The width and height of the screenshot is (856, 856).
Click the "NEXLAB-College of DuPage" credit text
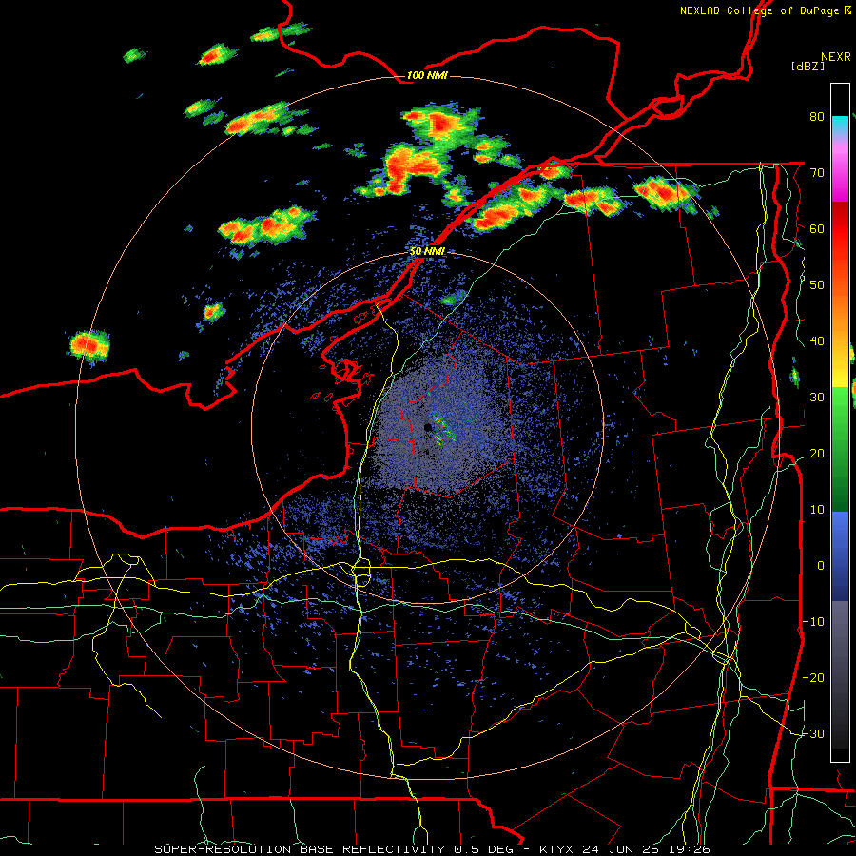click(x=761, y=10)
